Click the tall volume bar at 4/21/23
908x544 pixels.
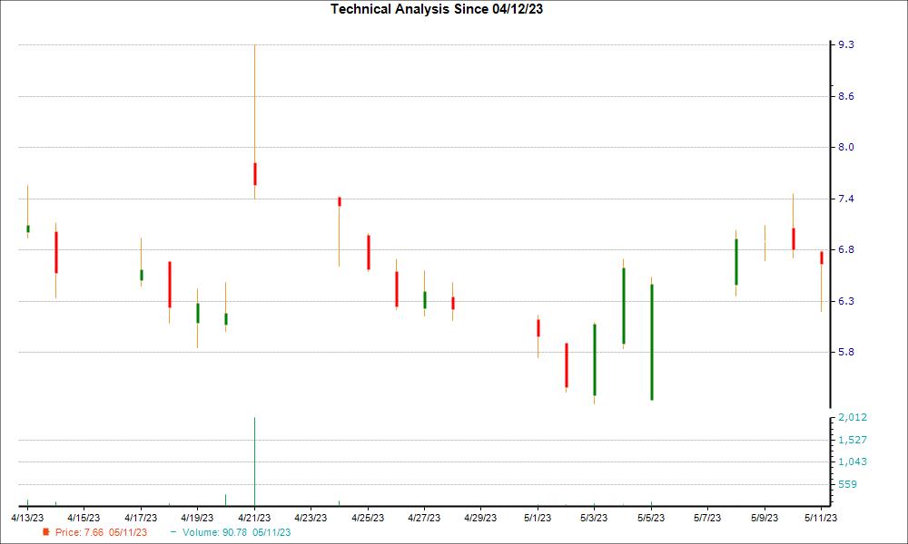pyautogui.click(x=255, y=461)
